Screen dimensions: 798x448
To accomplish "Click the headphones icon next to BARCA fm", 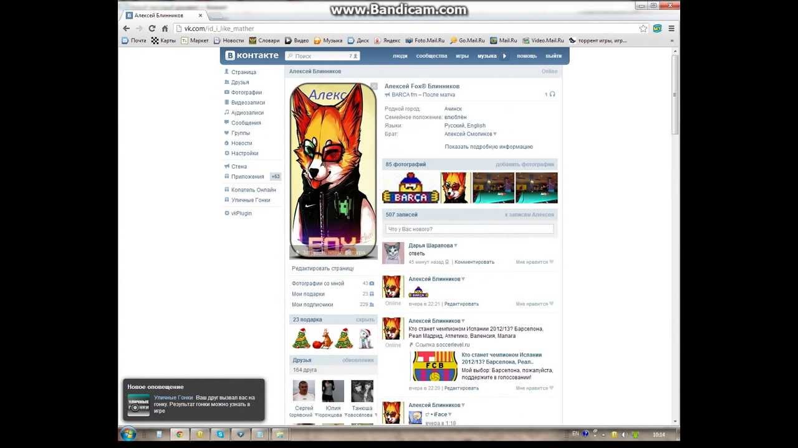I will [x=552, y=95].
